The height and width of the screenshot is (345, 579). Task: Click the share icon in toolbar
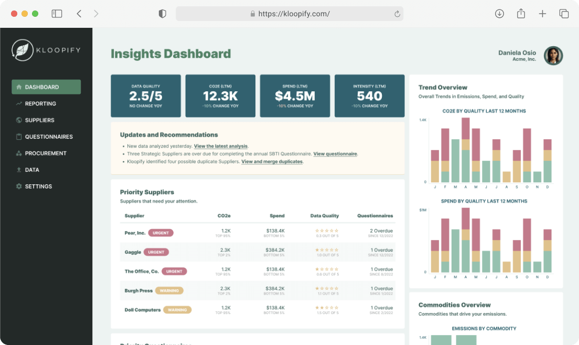(521, 14)
